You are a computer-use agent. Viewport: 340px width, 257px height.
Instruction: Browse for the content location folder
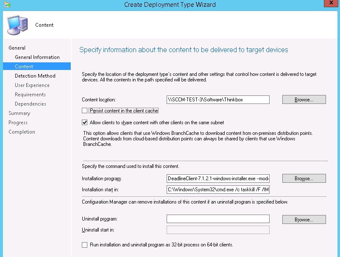click(304, 100)
